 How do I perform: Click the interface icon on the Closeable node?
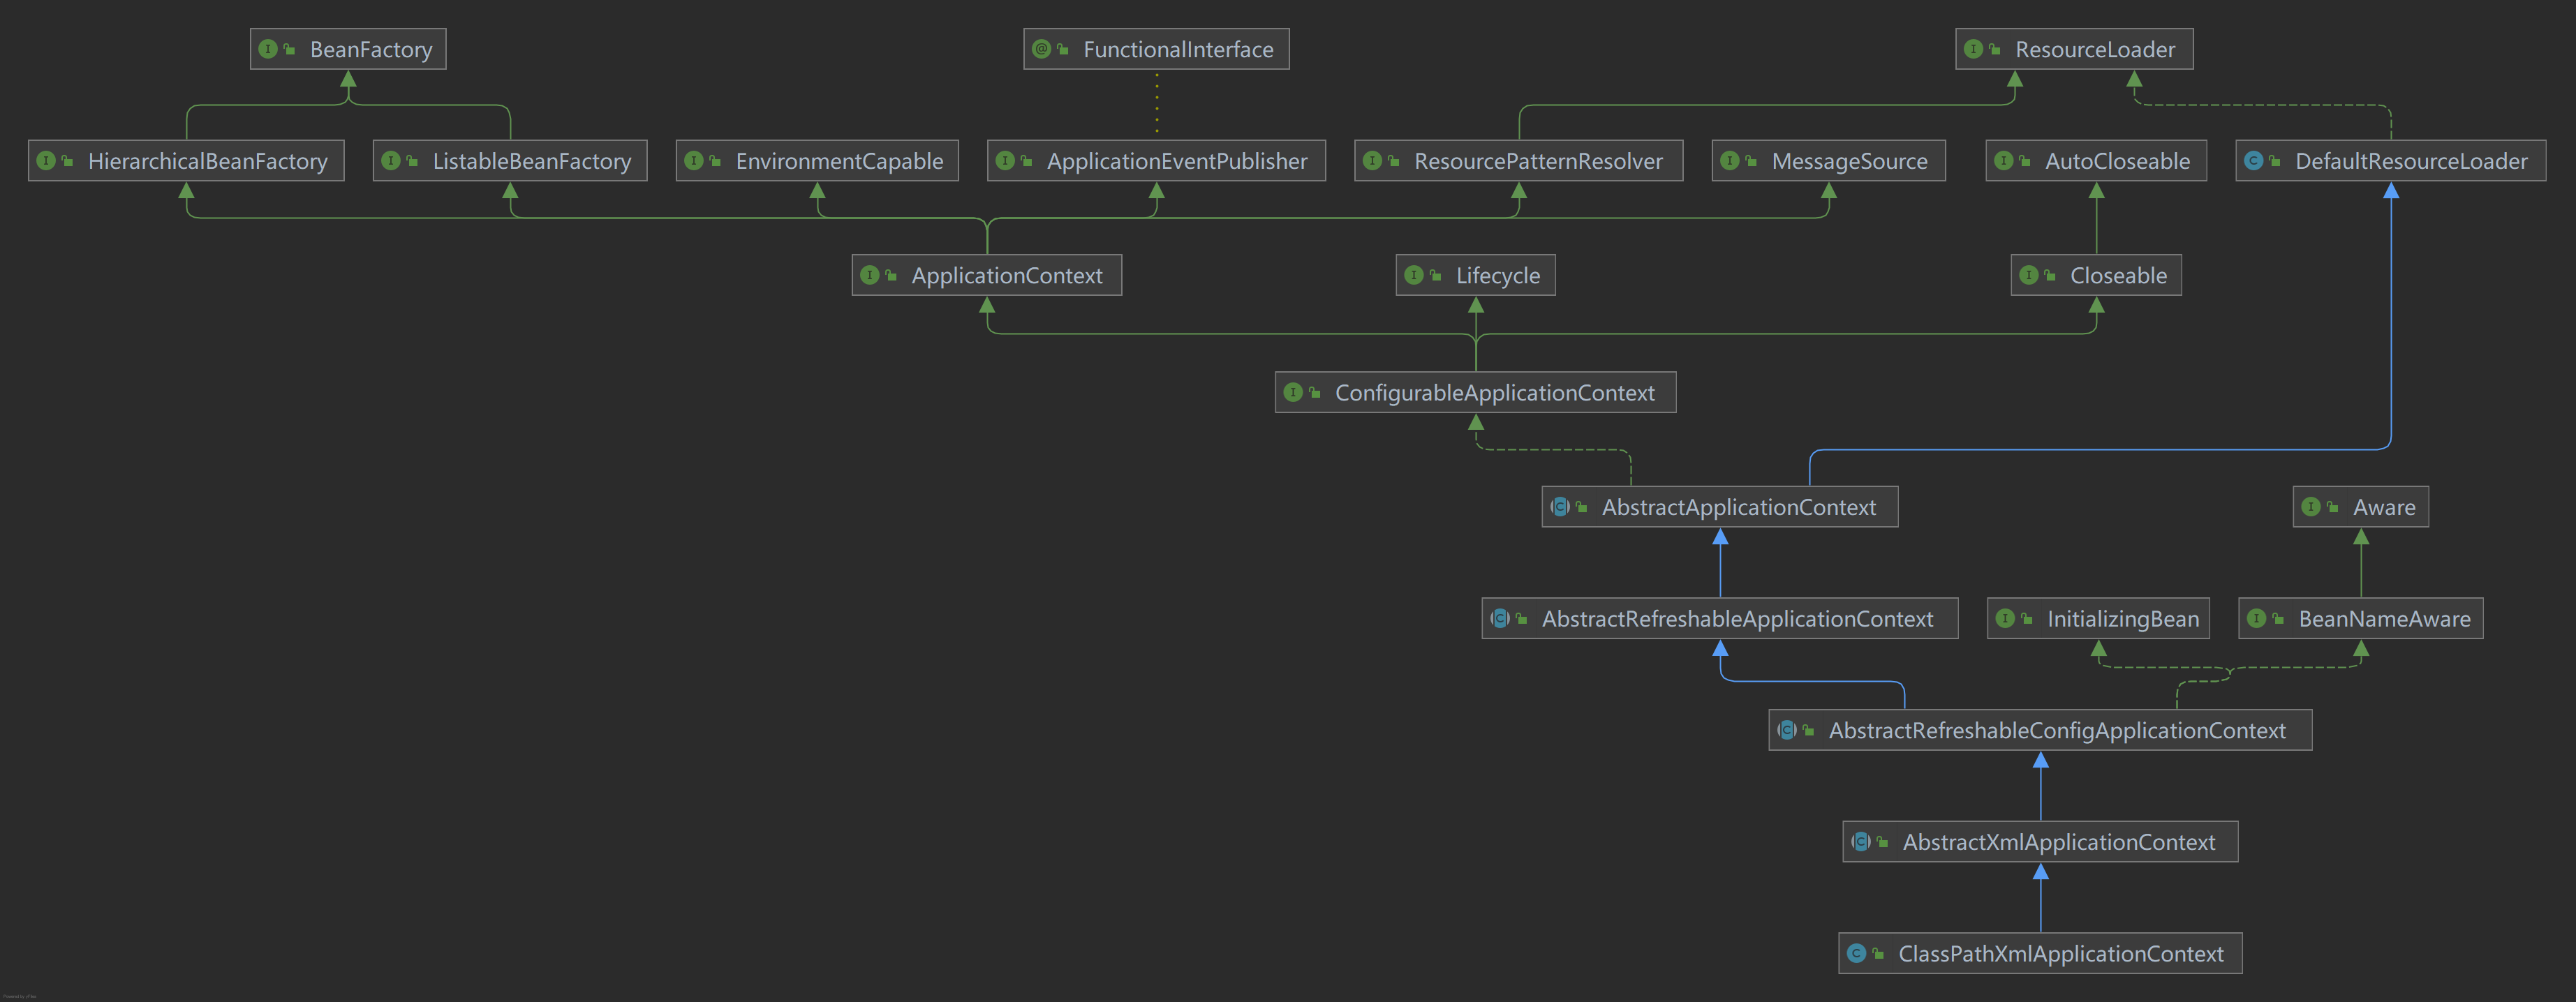[x=2028, y=275]
